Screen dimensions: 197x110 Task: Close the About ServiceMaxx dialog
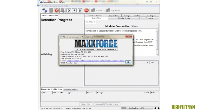click(129, 36)
